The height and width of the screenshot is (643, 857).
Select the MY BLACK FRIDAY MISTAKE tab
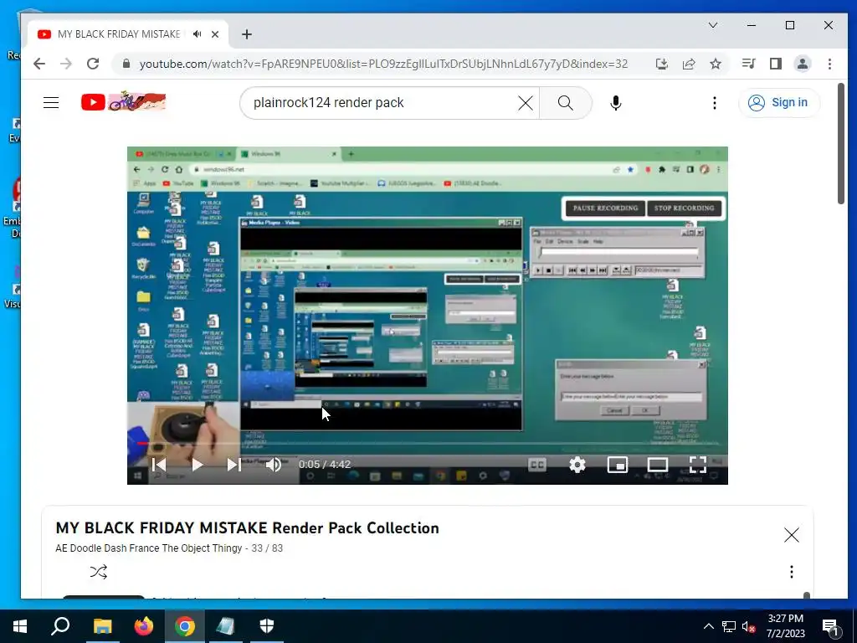[x=118, y=33]
